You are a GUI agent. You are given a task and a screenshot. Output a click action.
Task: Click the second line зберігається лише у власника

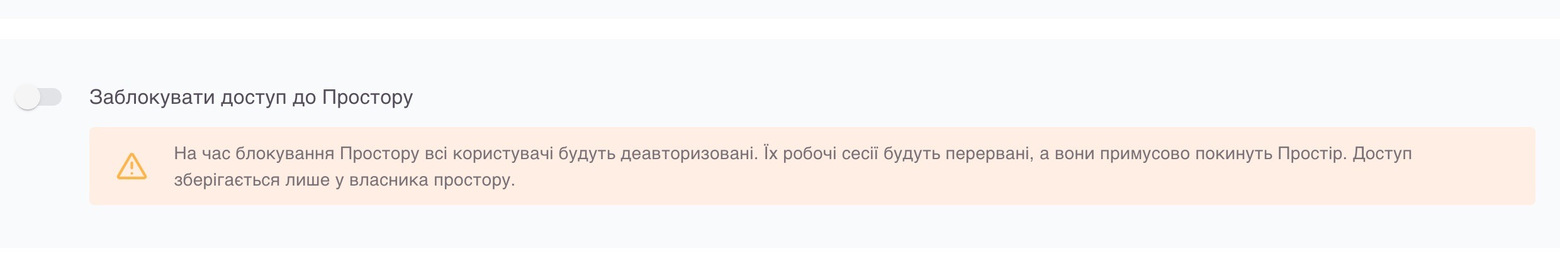(x=344, y=180)
